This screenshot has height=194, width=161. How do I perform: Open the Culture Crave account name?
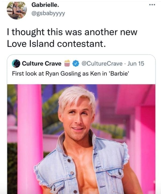pos(41,64)
